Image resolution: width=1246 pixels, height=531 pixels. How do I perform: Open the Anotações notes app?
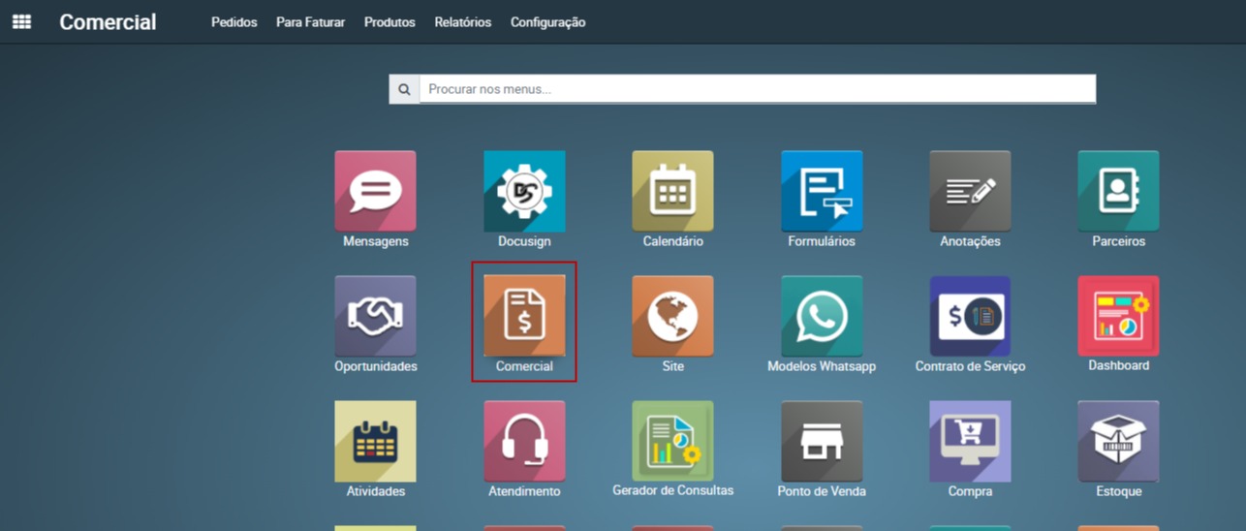pos(970,192)
